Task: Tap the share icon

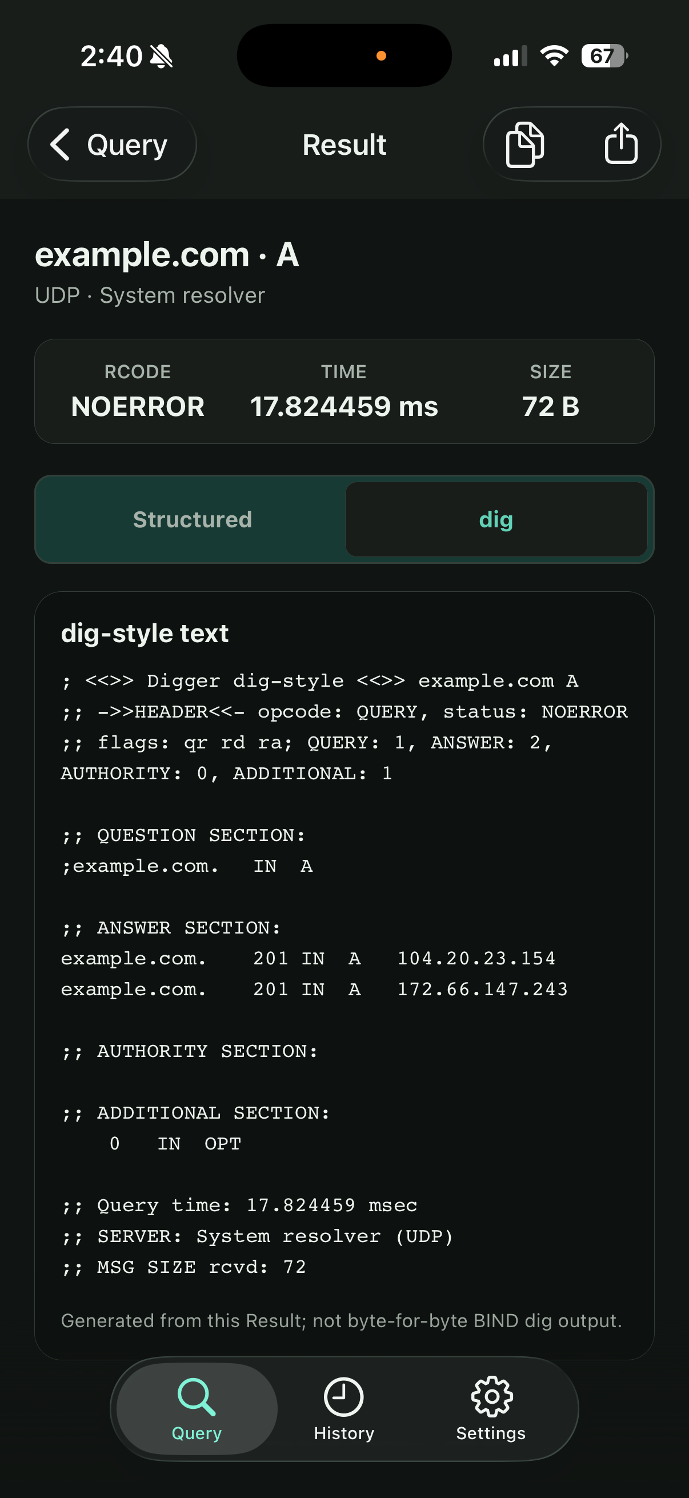Action: (621, 143)
